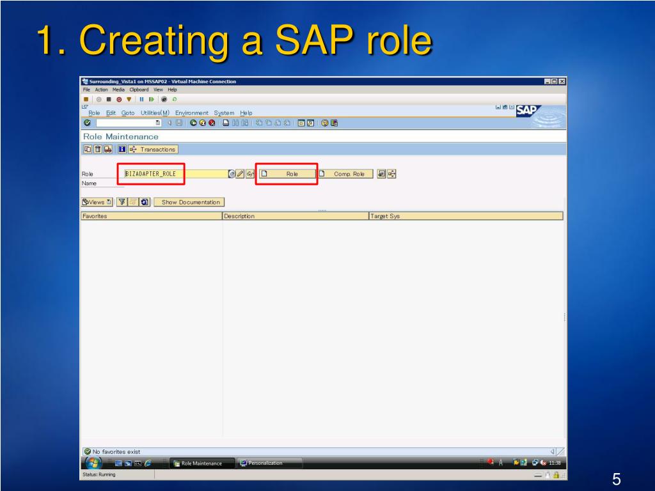Click the First Page navigation icon
This screenshot has height=491, width=655.
tap(259, 123)
